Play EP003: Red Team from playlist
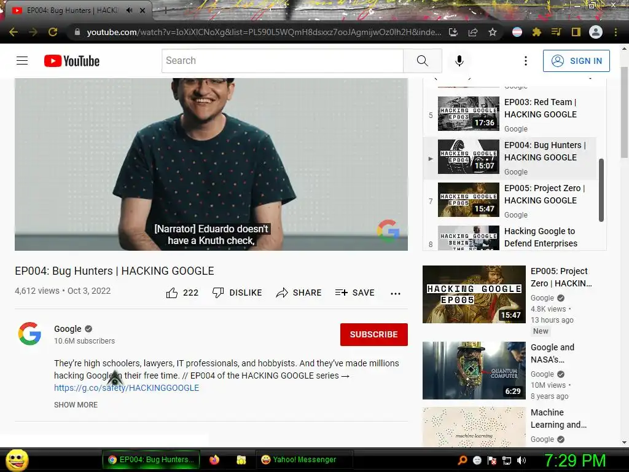Image resolution: width=629 pixels, height=472 pixels. (x=509, y=114)
